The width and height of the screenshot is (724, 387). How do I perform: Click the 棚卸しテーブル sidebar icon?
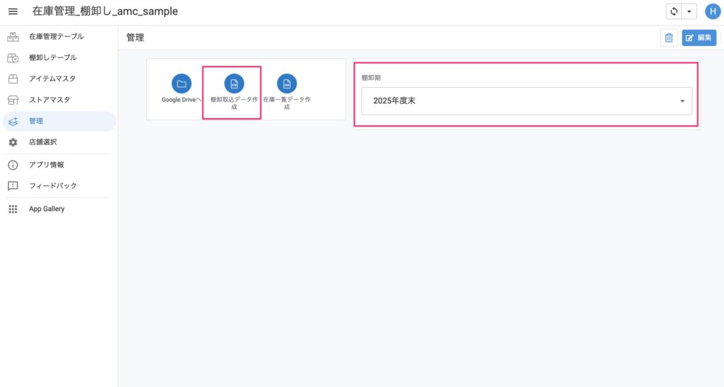click(x=13, y=58)
